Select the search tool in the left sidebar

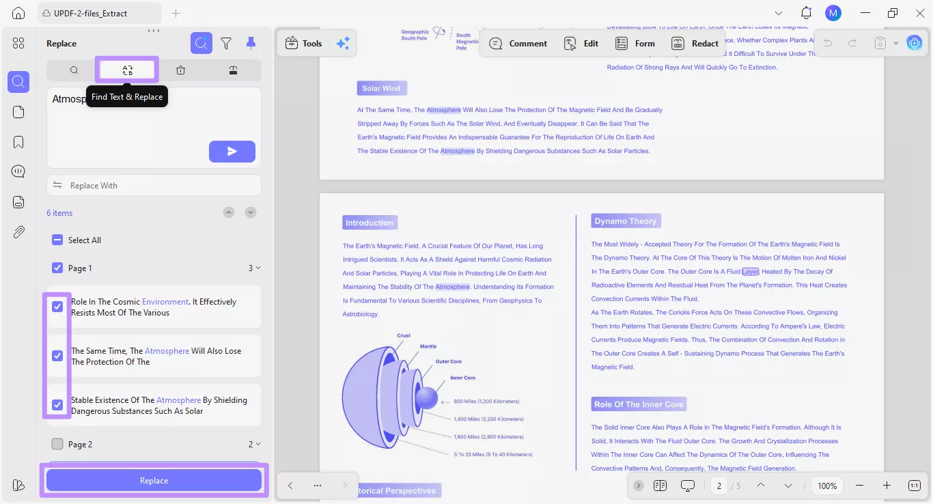18,82
